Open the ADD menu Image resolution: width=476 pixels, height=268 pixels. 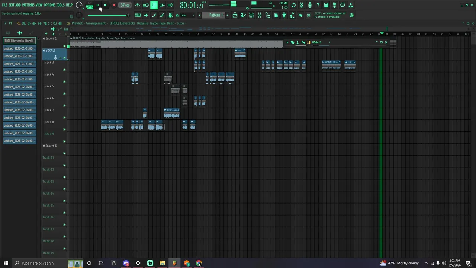point(18,5)
